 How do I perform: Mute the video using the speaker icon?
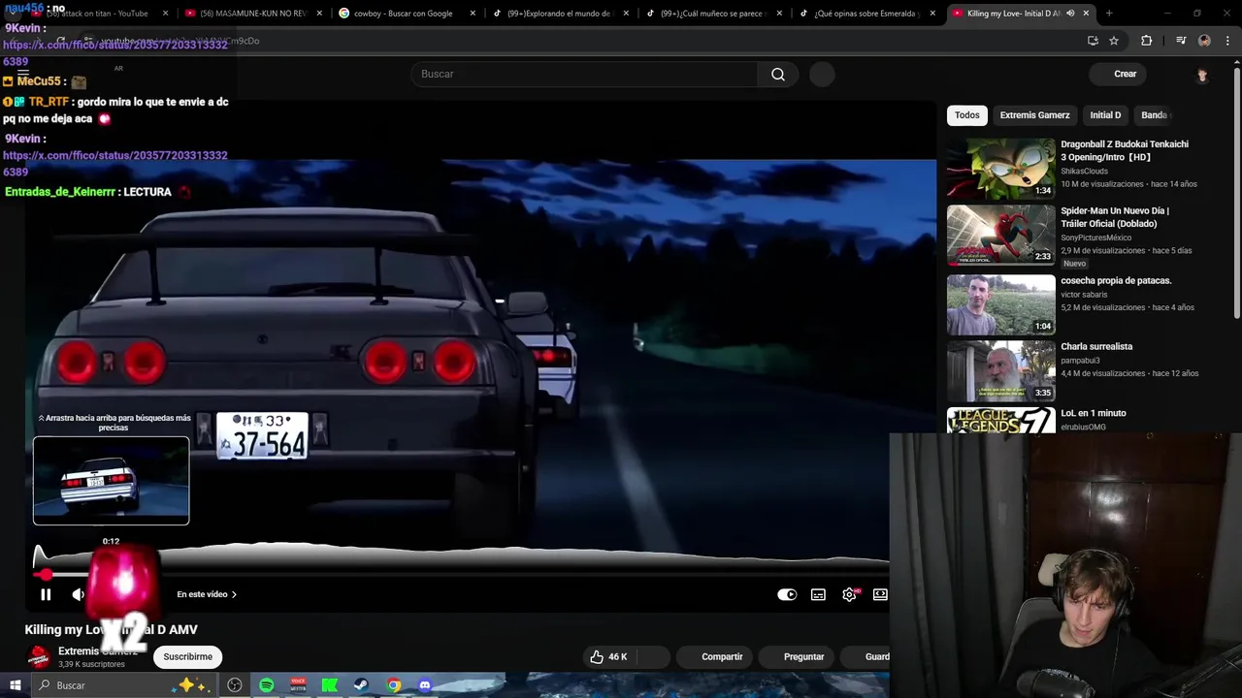pyautogui.click(x=79, y=594)
